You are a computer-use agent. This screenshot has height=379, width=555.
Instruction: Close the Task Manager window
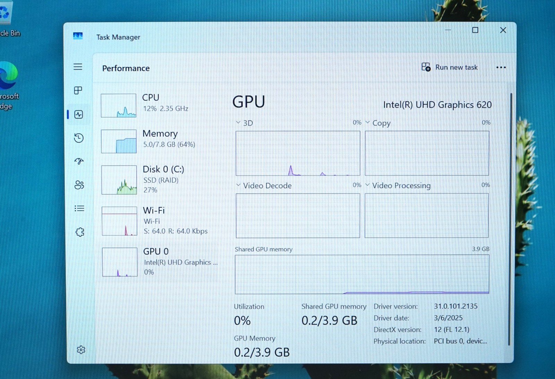pos(503,30)
